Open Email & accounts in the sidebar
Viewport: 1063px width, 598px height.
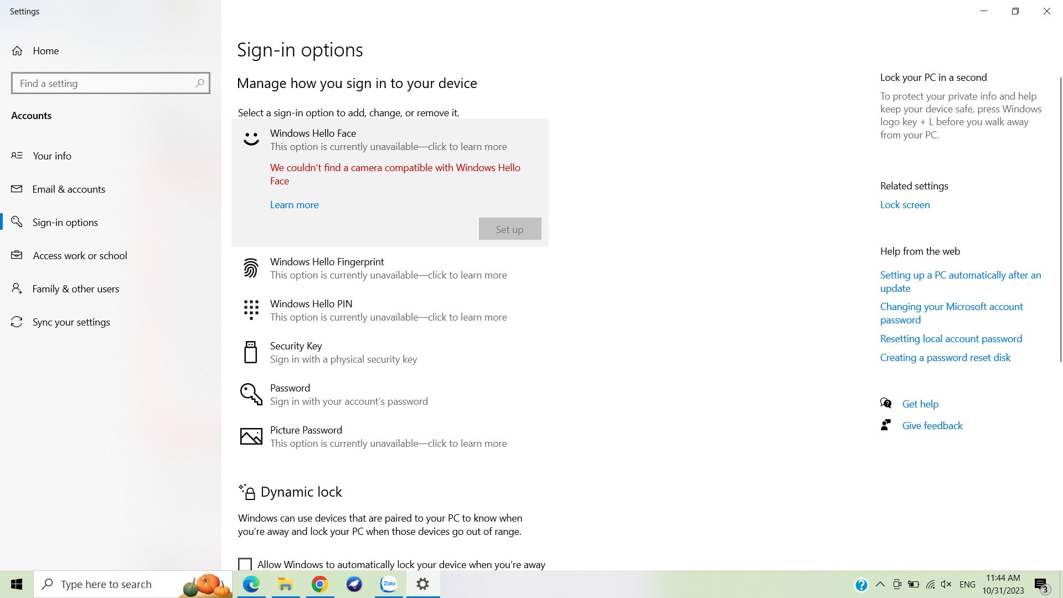[x=111, y=189]
